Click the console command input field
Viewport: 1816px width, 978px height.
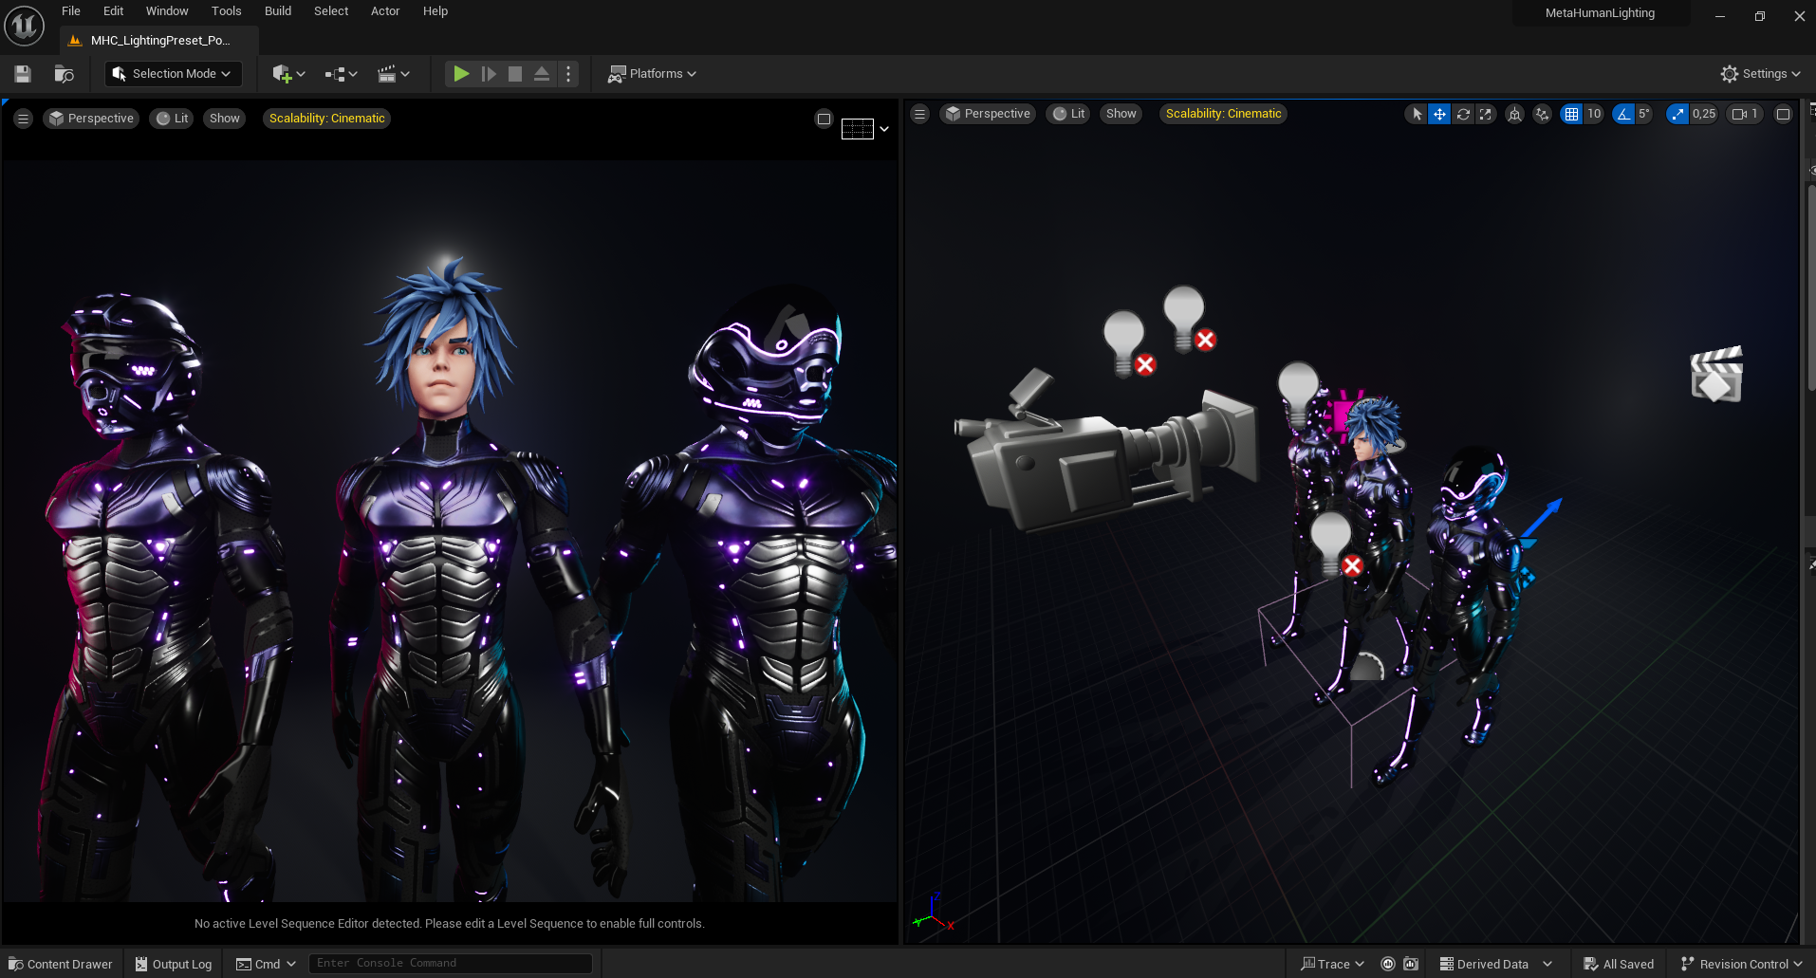[x=450, y=963]
